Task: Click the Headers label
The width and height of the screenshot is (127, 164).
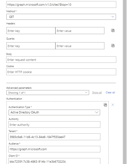Action: point(11,24)
